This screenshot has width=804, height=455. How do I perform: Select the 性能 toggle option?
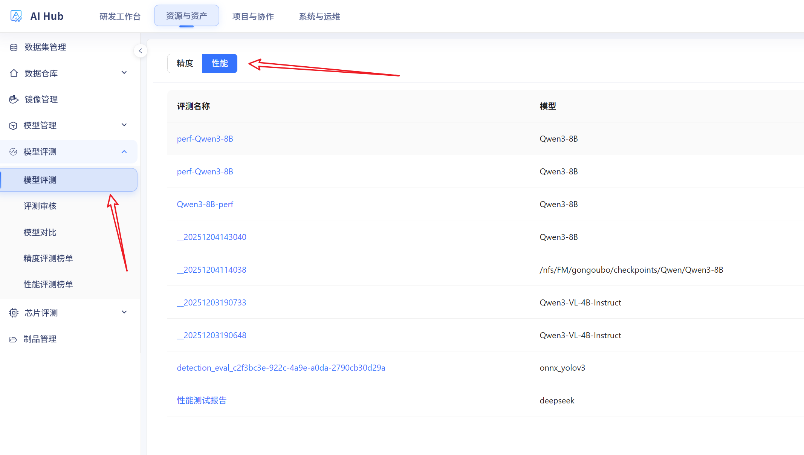[x=220, y=63]
